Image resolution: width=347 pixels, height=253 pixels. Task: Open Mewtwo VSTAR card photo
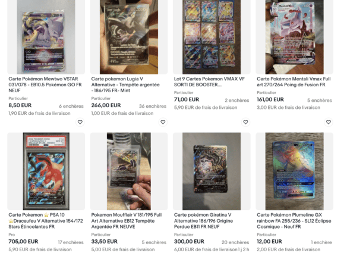click(46, 37)
